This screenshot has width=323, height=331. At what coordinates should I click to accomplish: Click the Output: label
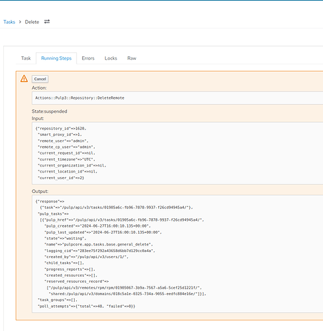tap(40, 191)
